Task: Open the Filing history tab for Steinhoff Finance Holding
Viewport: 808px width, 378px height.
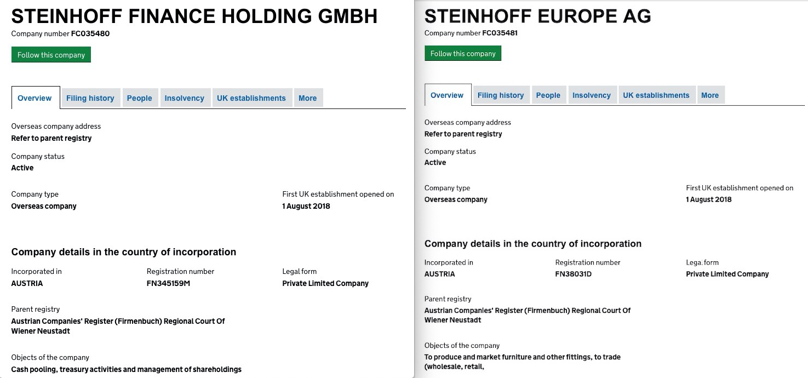Action: click(x=90, y=98)
